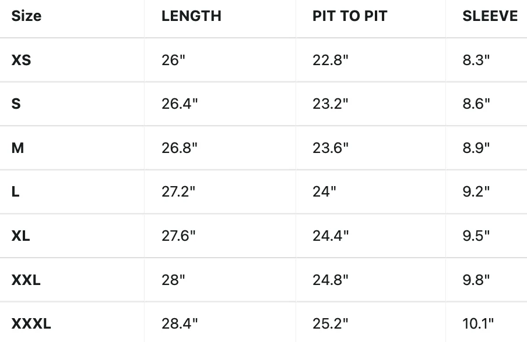Click the SLEEVE column header
The height and width of the screenshot is (342, 527).
coord(490,16)
